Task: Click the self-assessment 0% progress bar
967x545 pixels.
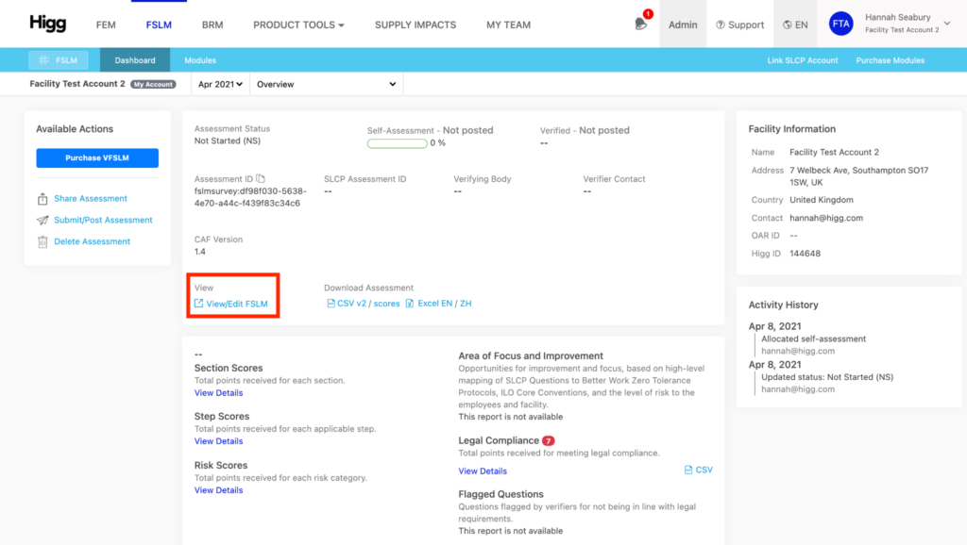Action: (x=398, y=143)
